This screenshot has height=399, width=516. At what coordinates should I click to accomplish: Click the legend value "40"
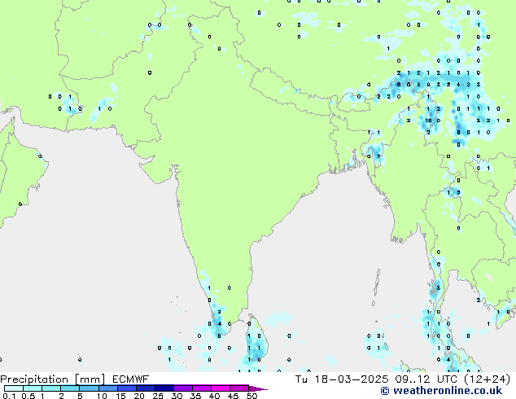[x=214, y=396]
